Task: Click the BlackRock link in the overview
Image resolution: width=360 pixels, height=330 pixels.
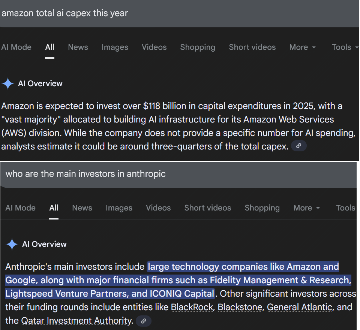Action: pyautogui.click(x=192, y=308)
